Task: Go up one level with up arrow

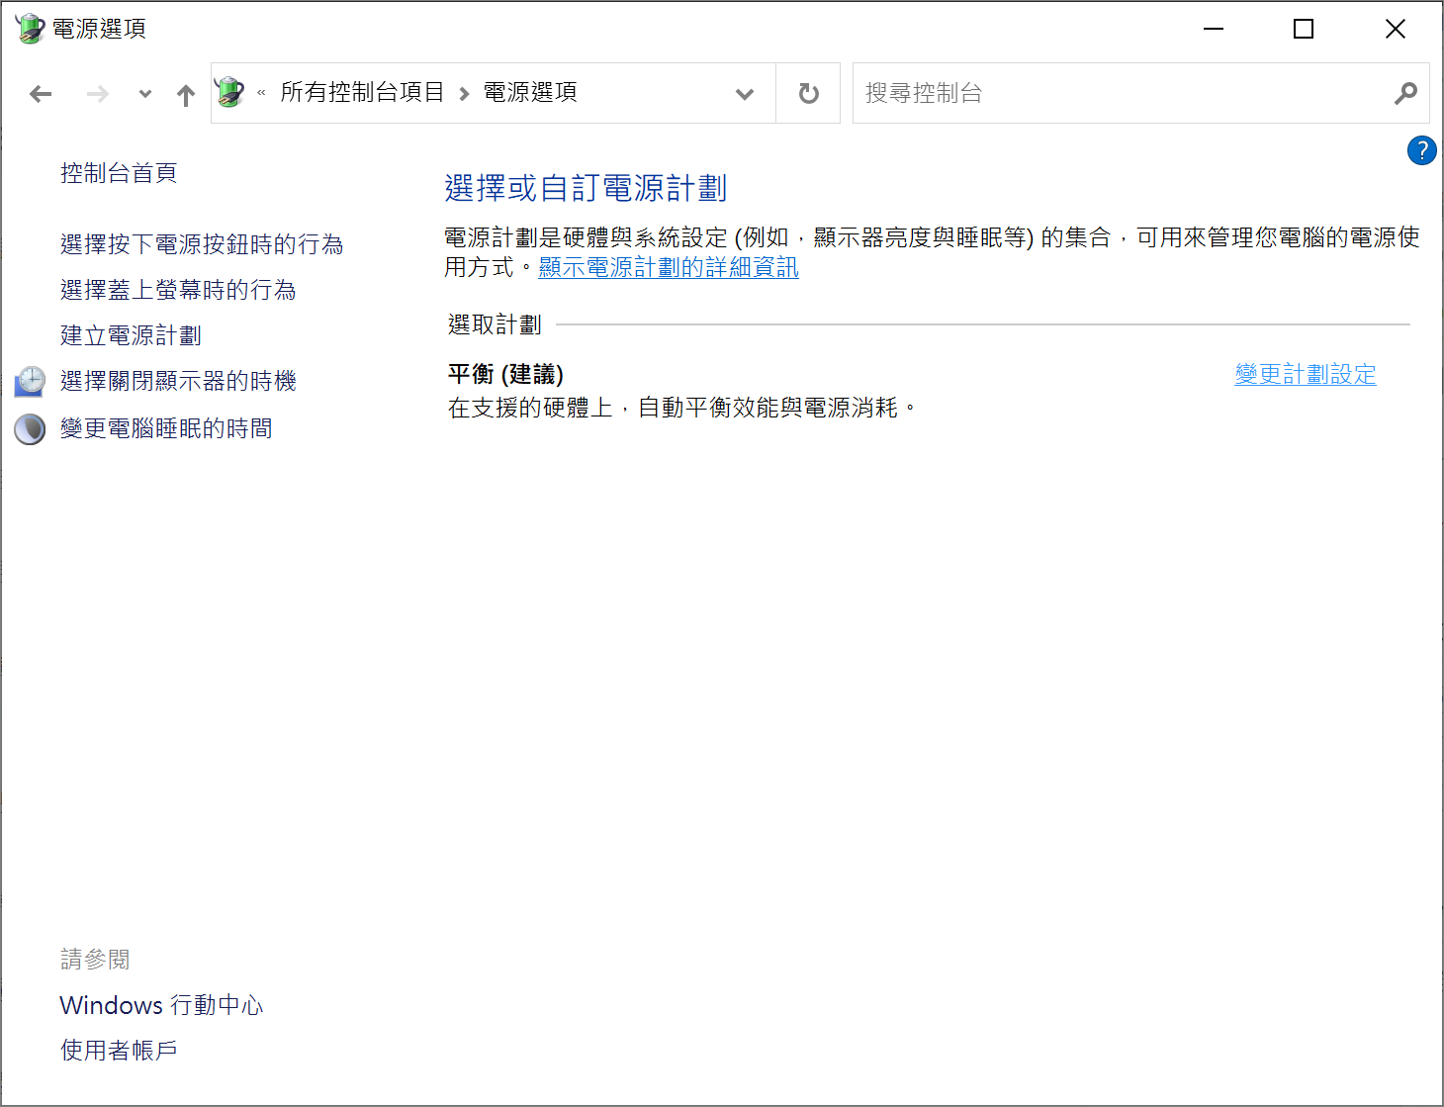Action: pyautogui.click(x=186, y=94)
